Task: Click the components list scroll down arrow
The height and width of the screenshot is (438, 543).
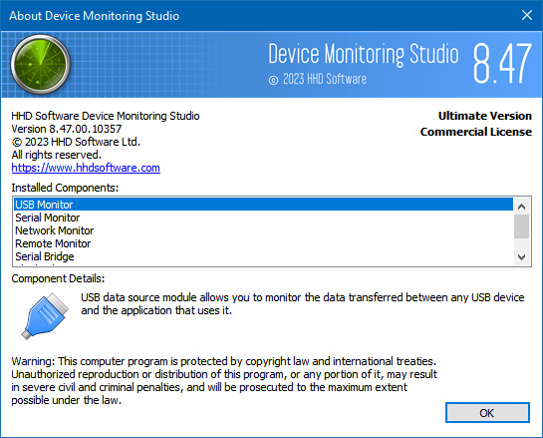Action: (521, 257)
